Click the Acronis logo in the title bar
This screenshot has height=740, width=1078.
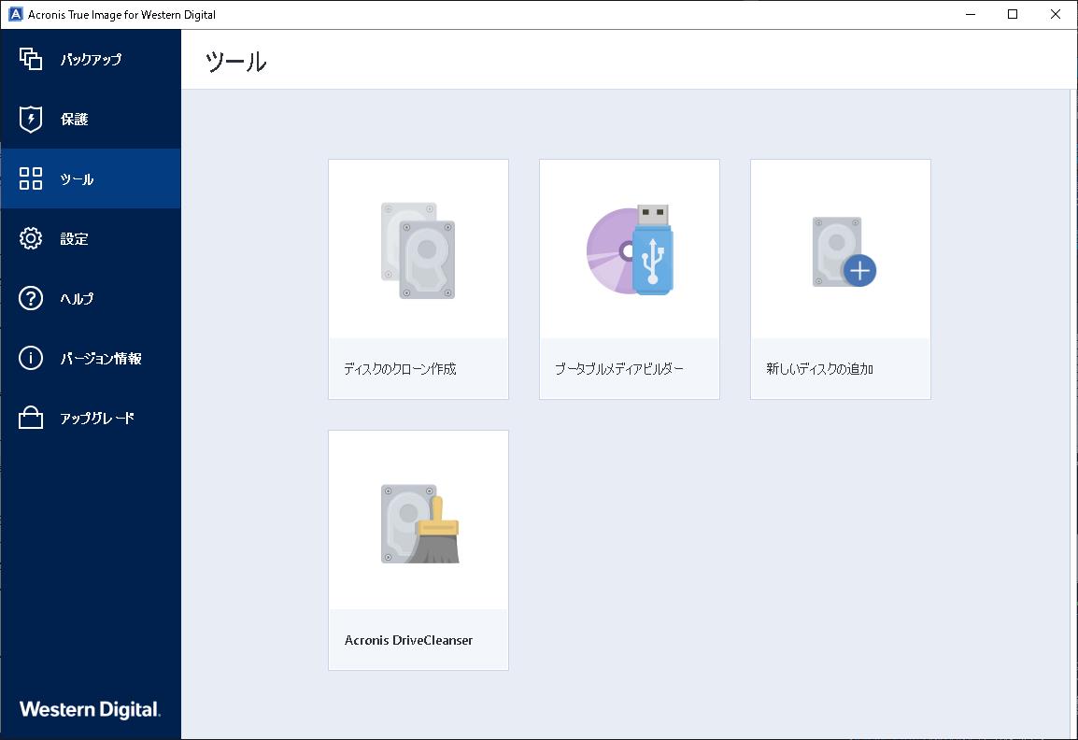pyautogui.click(x=13, y=14)
